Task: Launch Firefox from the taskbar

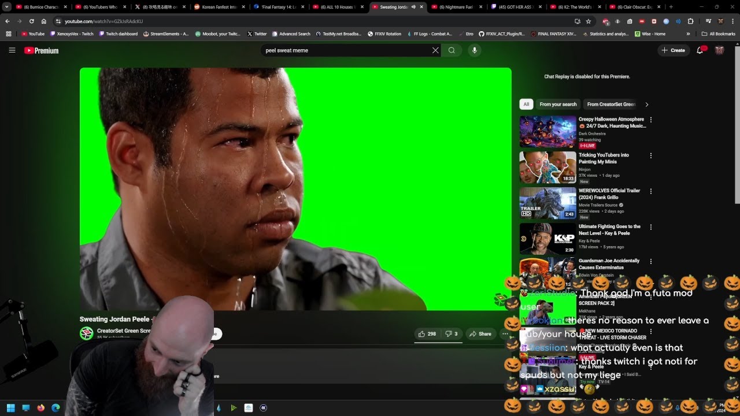Action: pos(40,408)
